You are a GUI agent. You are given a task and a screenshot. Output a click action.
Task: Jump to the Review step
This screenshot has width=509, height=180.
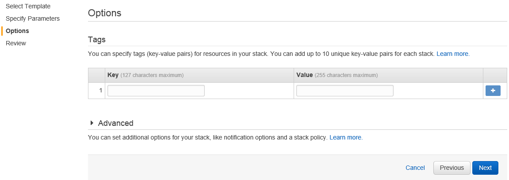click(x=16, y=43)
